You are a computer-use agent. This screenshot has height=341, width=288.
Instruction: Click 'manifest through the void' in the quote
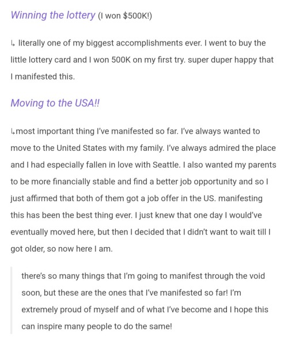click(x=217, y=276)
